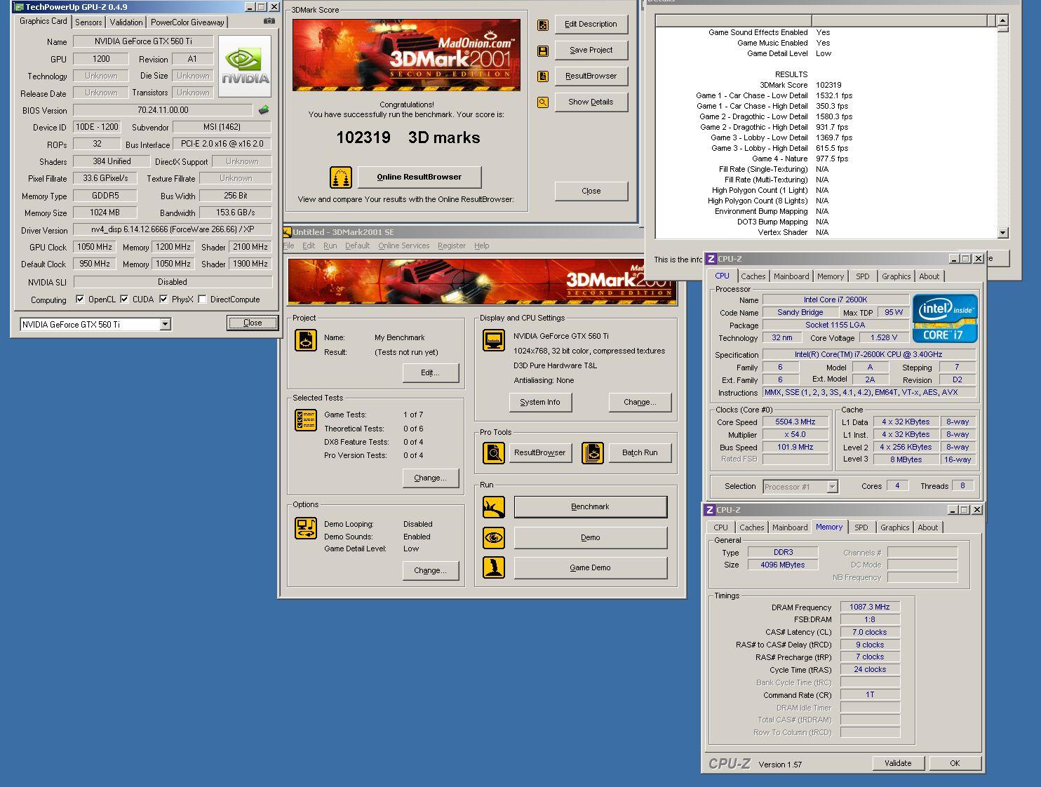Click the Online ResultBrowser people icon
This screenshot has height=787, width=1041.
pyautogui.click(x=341, y=177)
